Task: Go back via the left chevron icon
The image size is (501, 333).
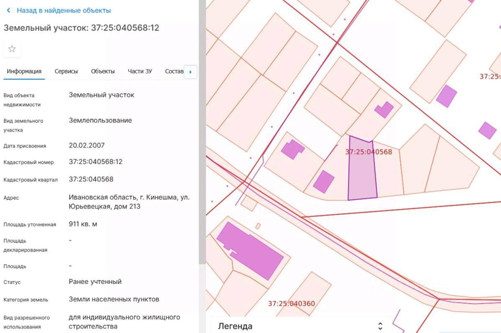Action: [x=9, y=10]
